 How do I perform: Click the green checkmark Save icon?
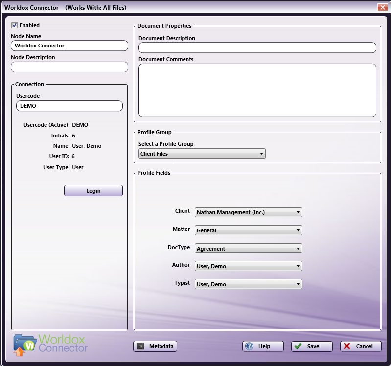pyautogui.click(x=298, y=346)
